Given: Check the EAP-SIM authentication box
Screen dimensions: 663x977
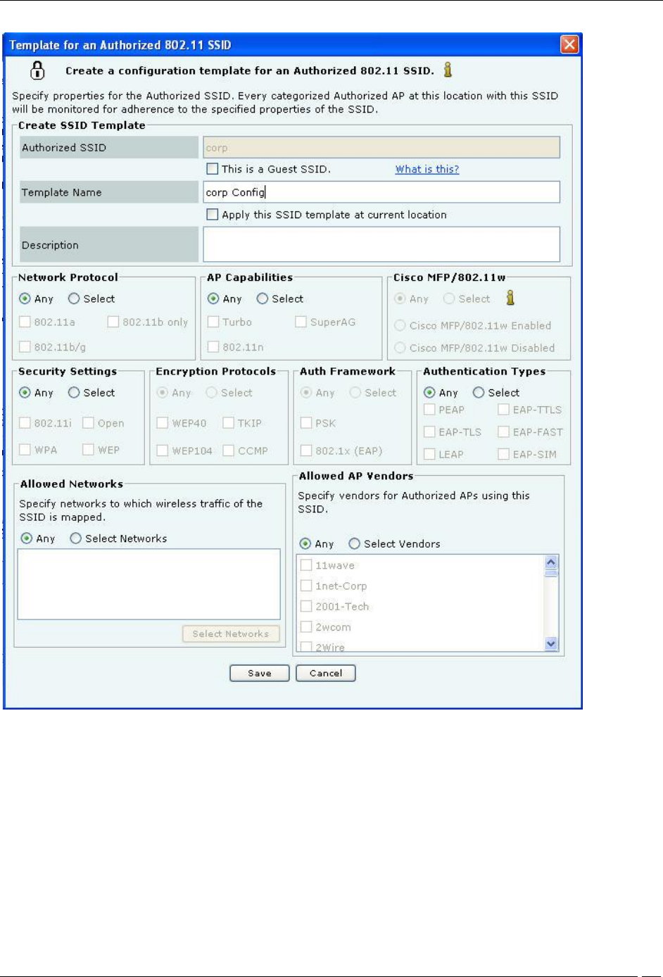Looking at the screenshot, I should pyautogui.click(x=503, y=455).
